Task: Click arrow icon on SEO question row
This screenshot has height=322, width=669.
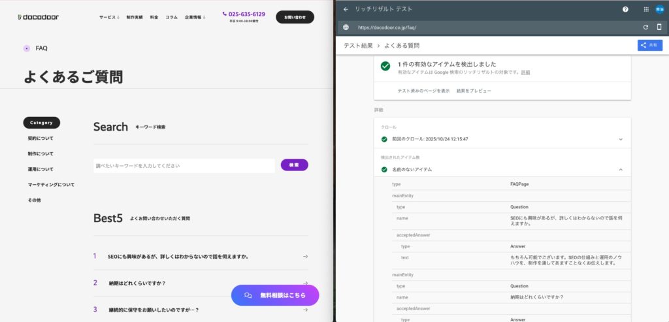Action: 305,256
